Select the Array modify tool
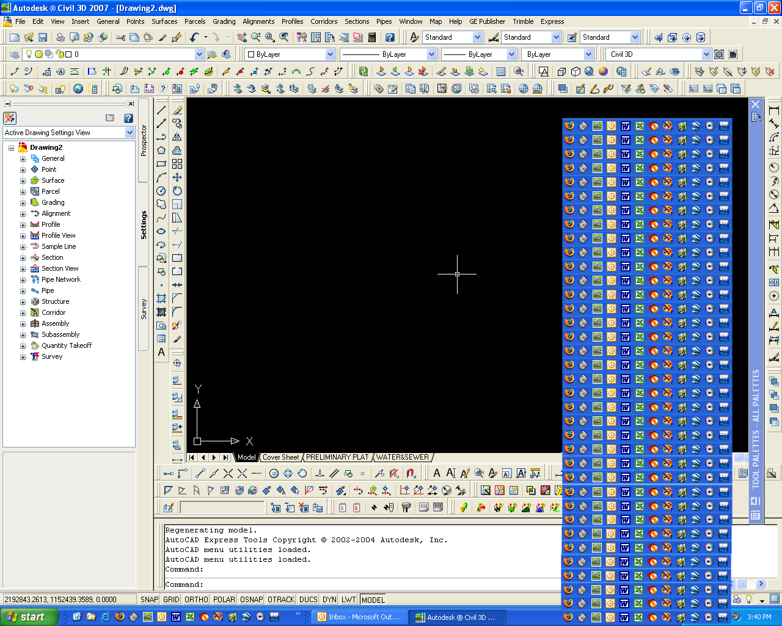 tap(177, 164)
